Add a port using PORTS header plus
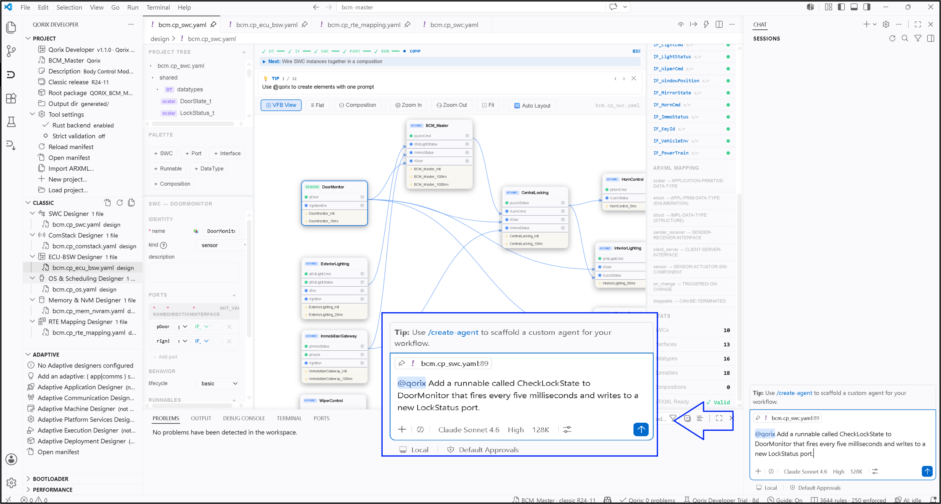Screen dimensions: 941x504 [x=234, y=295]
